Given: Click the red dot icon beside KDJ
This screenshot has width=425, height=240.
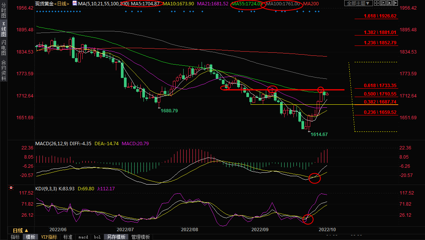Looking at the screenshot, I should [x=11, y=188].
